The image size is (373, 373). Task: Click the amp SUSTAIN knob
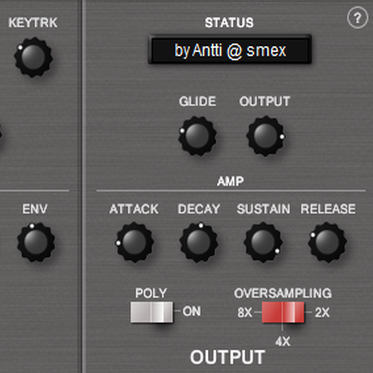coord(263,242)
